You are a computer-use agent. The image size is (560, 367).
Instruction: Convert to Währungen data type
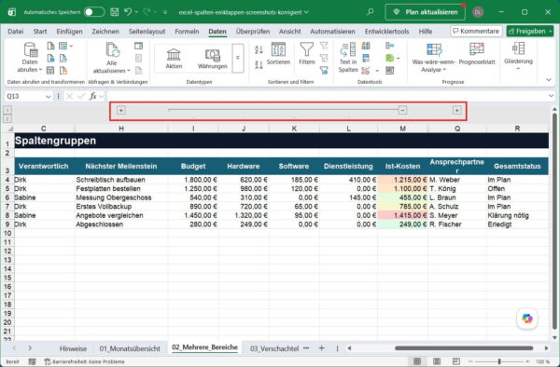[213, 58]
